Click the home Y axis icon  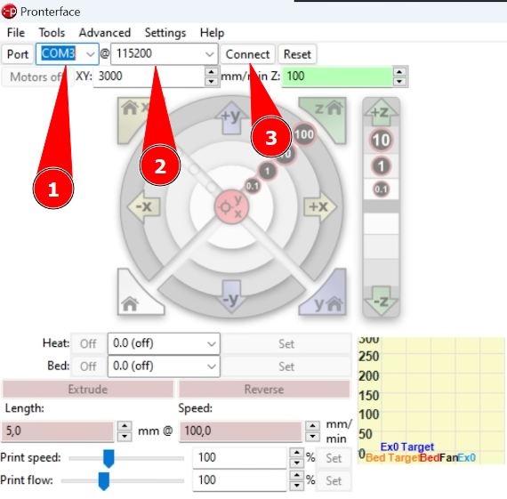tap(327, 295)
